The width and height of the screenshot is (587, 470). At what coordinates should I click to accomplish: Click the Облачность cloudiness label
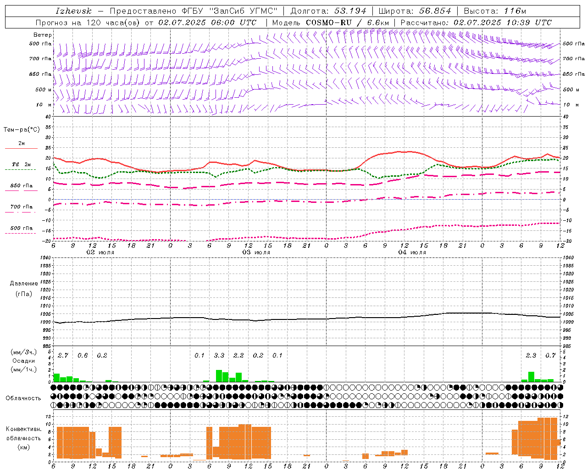tap(23, 398)
